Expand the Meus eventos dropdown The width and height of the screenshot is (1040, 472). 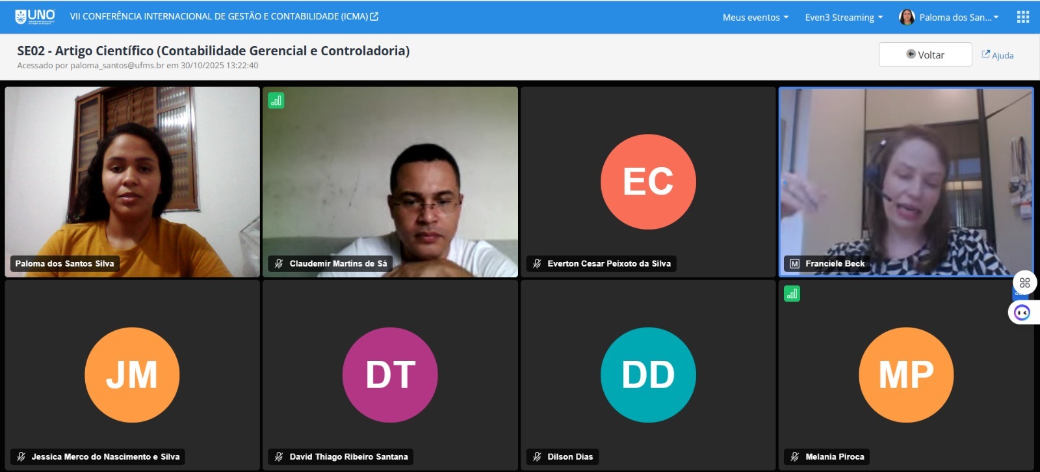[x=755, y=18]
